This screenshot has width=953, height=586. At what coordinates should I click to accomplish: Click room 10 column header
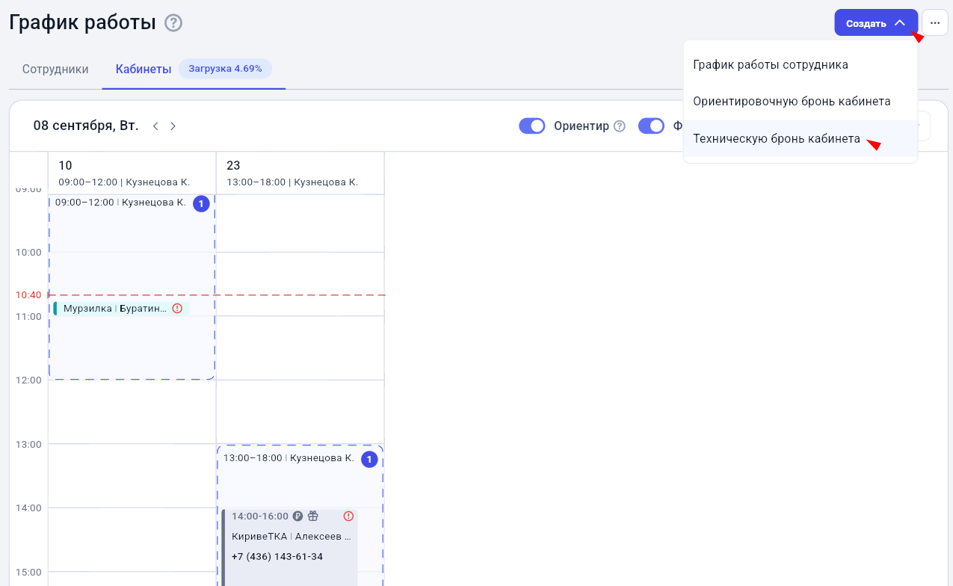pyautogui.click(x=132, y=173)
